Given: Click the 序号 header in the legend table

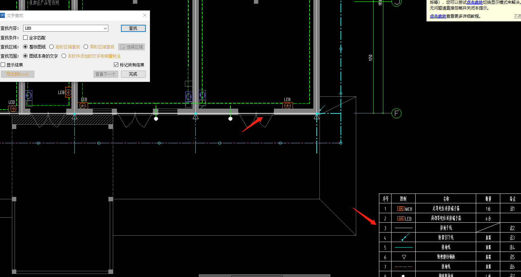Looking at the screenshot, I should (x=385, y=199).
